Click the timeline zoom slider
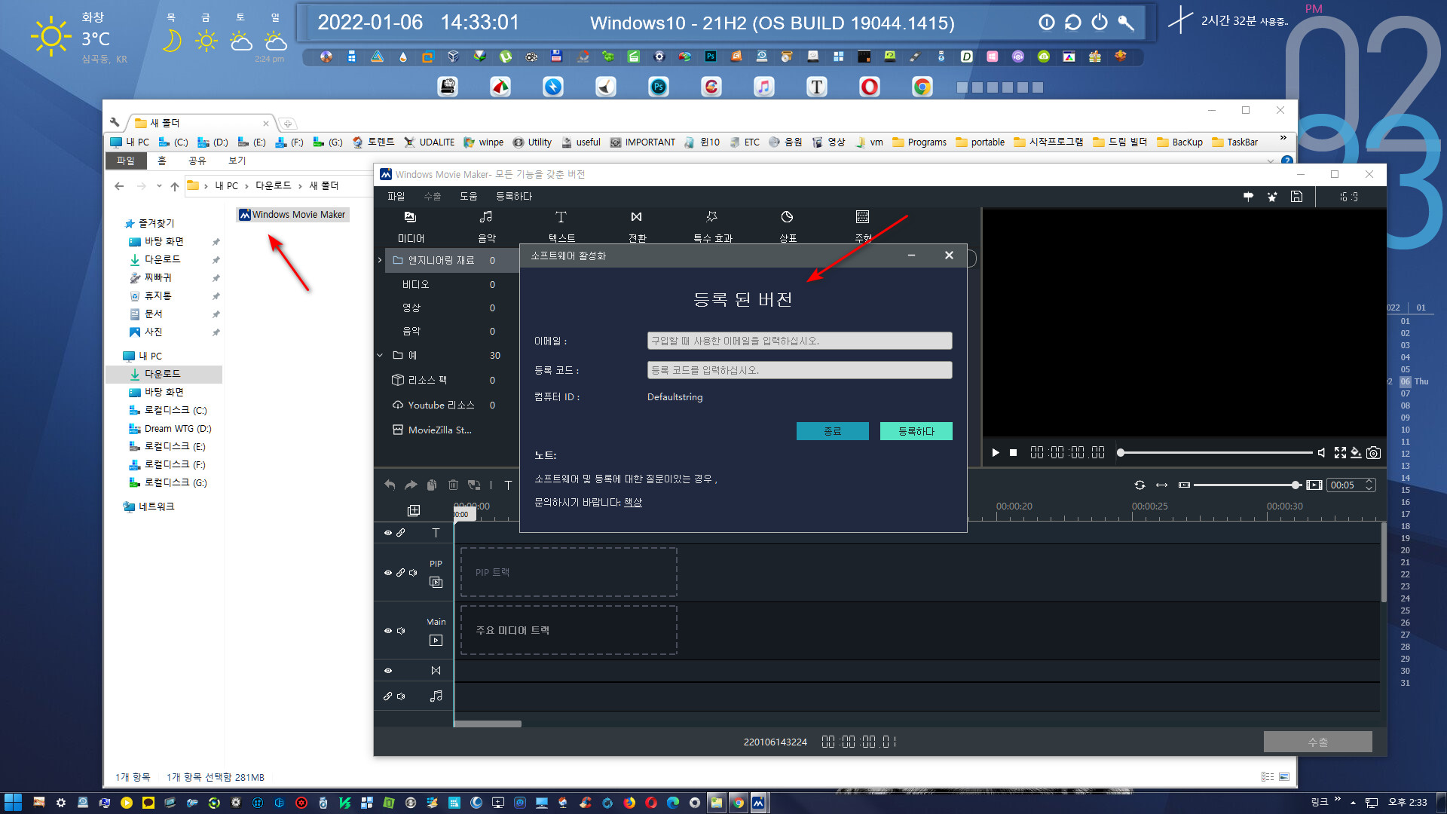The height and width of the screenshot is (814, 1447). point(1247,485)
